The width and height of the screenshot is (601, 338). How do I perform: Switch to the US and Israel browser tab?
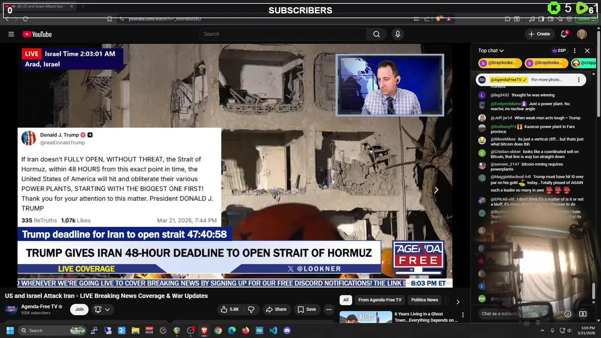tap(39, 7)
